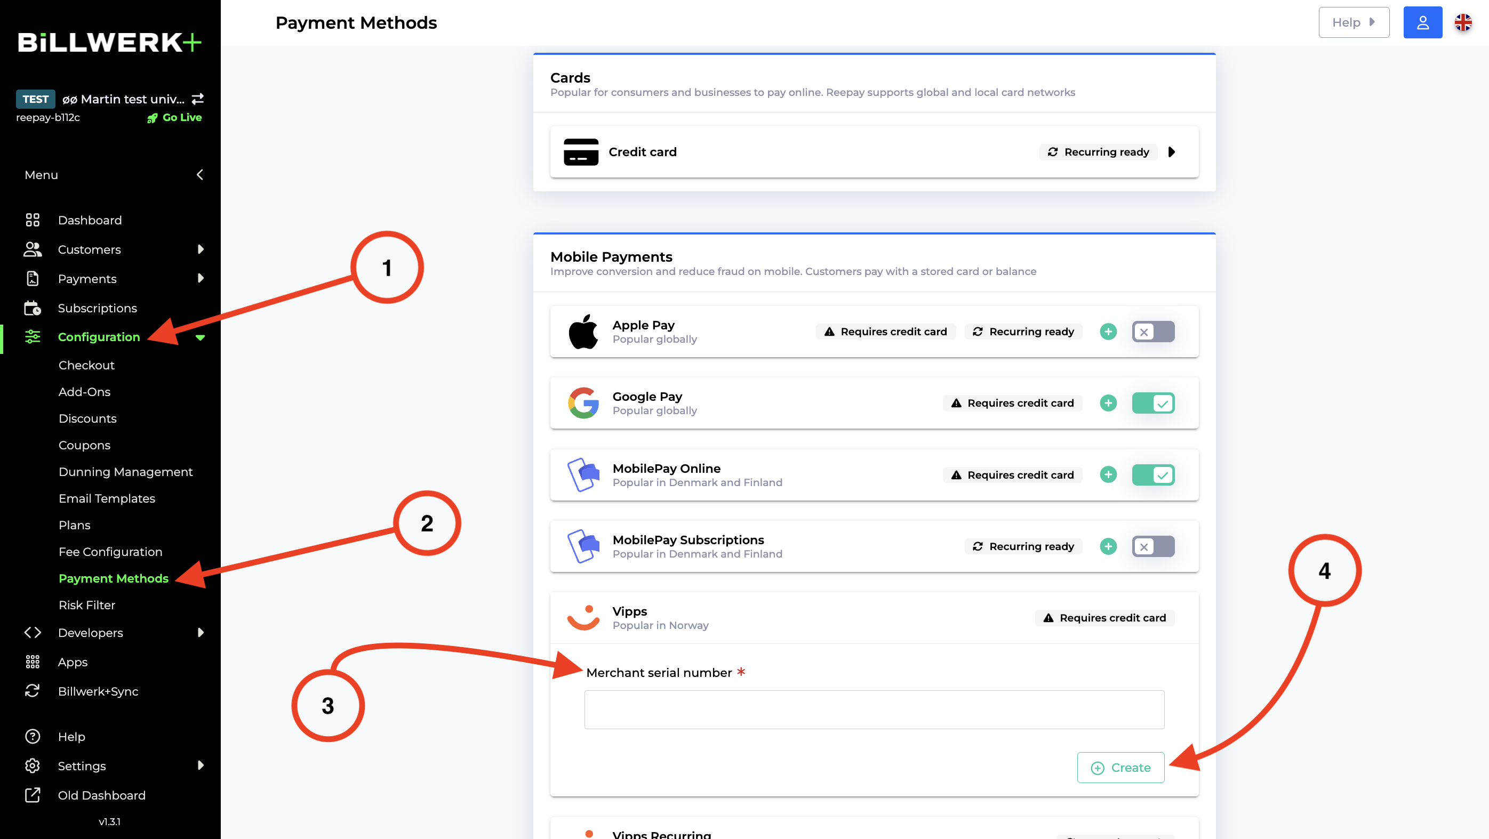Click the Vipps smile logo

(583, 617)
